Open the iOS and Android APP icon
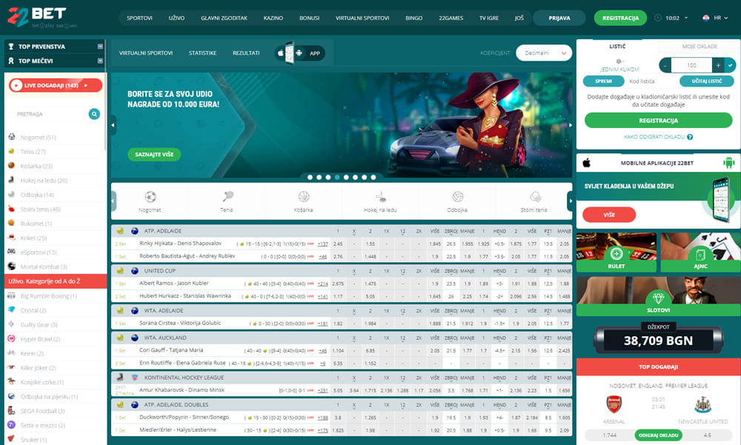The width and height of the screenshot is (741, 445). [x=299, y=53]
